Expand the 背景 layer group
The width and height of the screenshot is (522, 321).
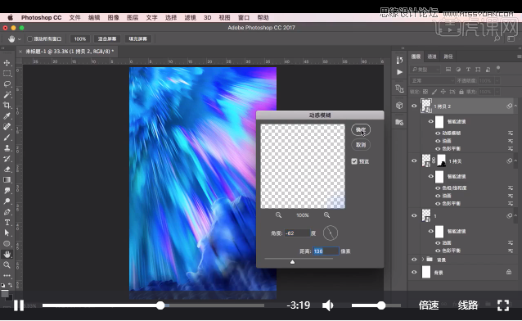[423, 259]
